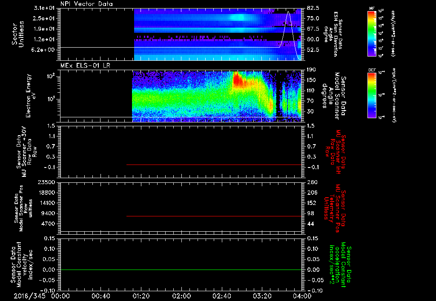This screenshot has height=301, width=436.
Task: Click the "1.2e+01" sector tick label
Action: (44, 39)
